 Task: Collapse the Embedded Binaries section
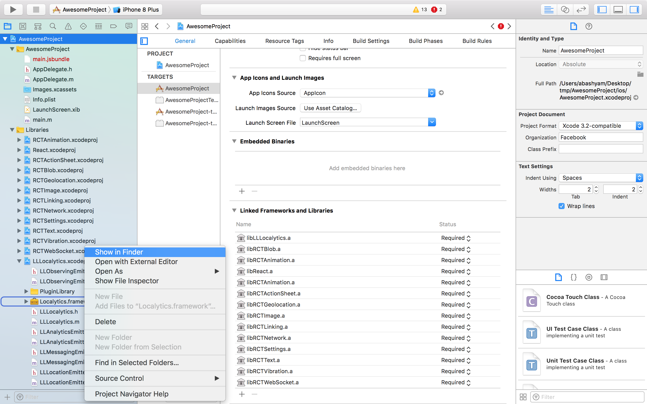point(234,141)
